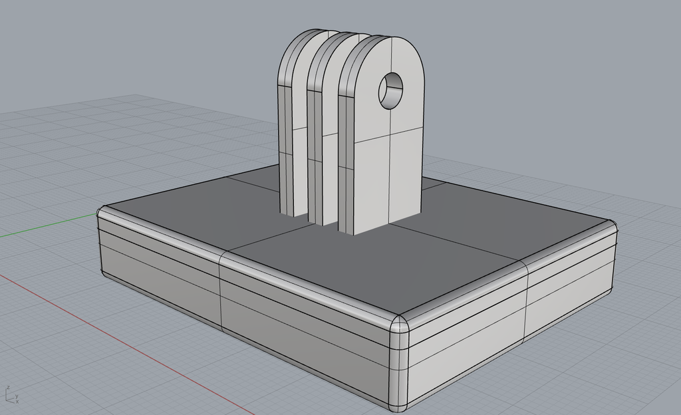Pick the flat face of the front mounting tab
681x415 pixels.
(x=388, y=148)
